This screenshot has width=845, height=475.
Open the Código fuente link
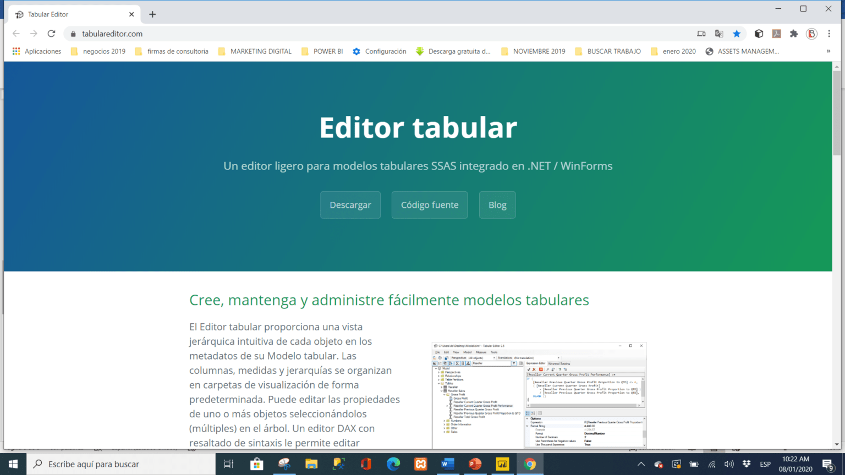click(430, 205)
